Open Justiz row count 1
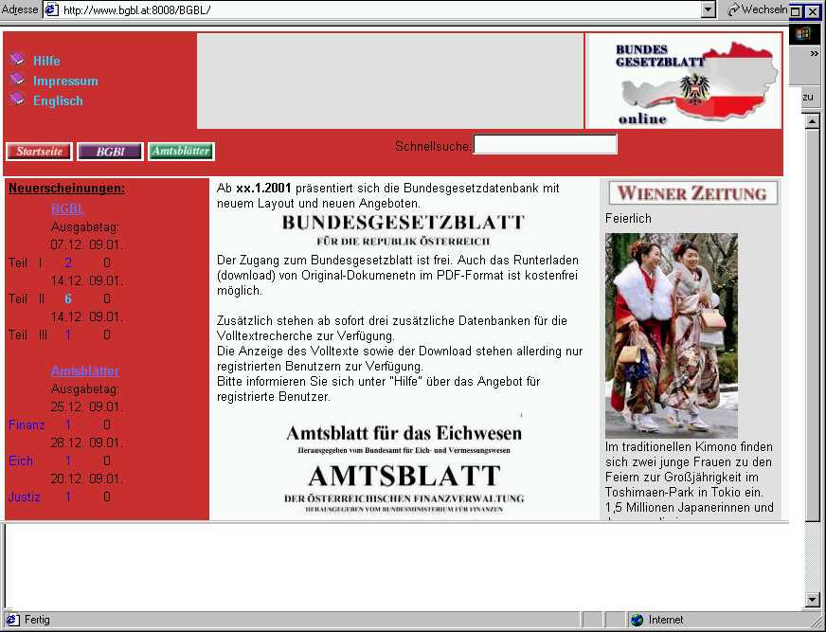Viewport: 826px width, 632px height. pyautogui.click(x=68, y=497)
